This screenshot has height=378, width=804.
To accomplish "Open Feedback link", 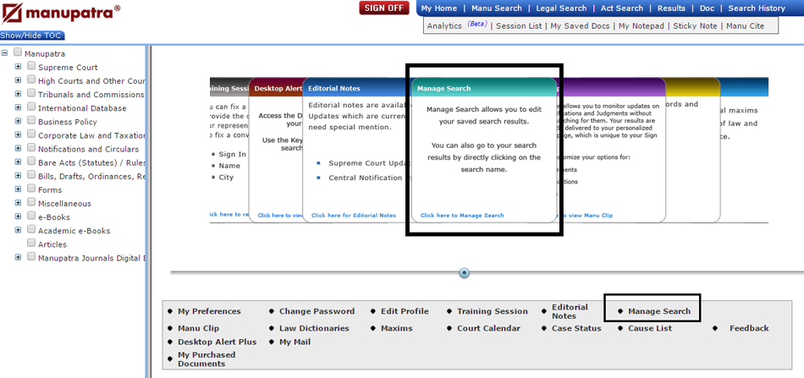I will pos(749,328).
